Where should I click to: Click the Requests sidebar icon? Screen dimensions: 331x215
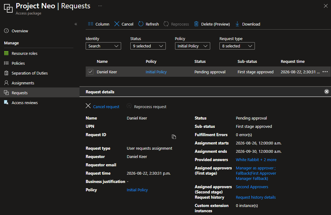[6, 93]
